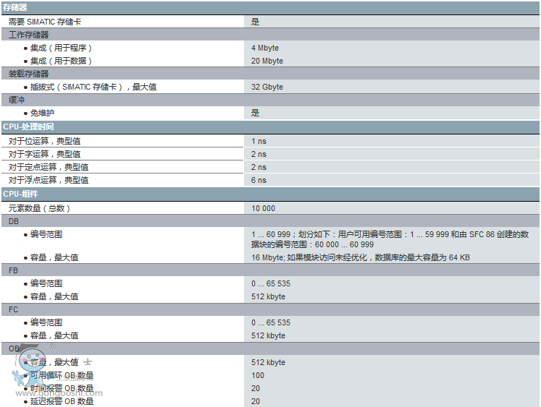Click the 6 ns floating-point value
541x407 pixels.
(x=259, y=180)
